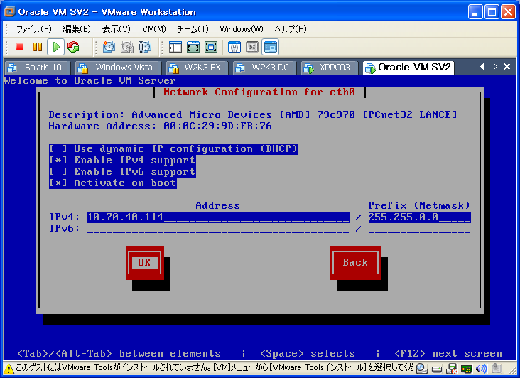
Task: Click the Appliance view toolbar icon
Action: click(x=252, y=47)
